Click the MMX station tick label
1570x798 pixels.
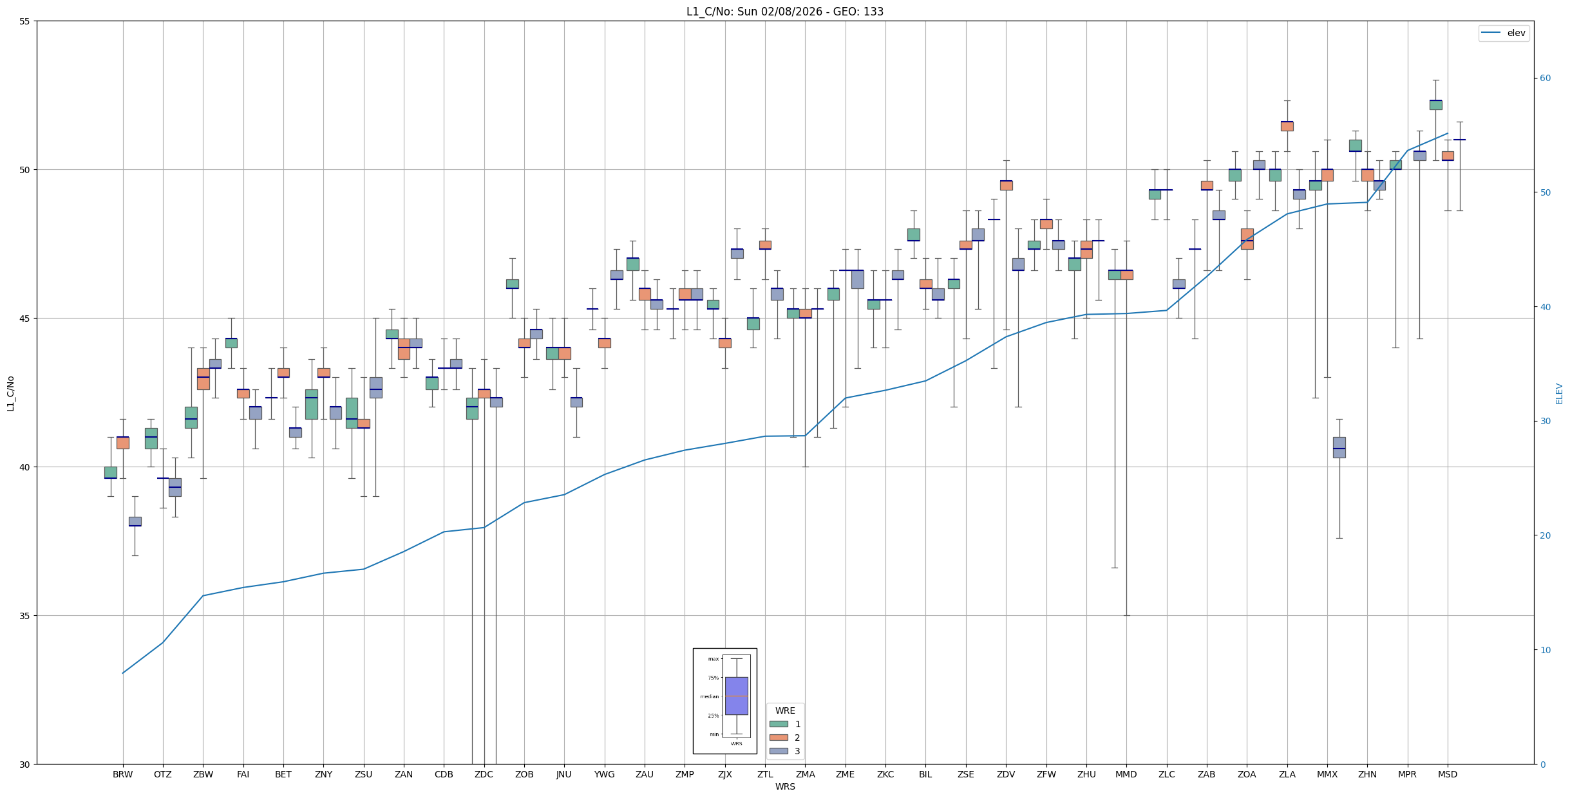pos(1327,774)
